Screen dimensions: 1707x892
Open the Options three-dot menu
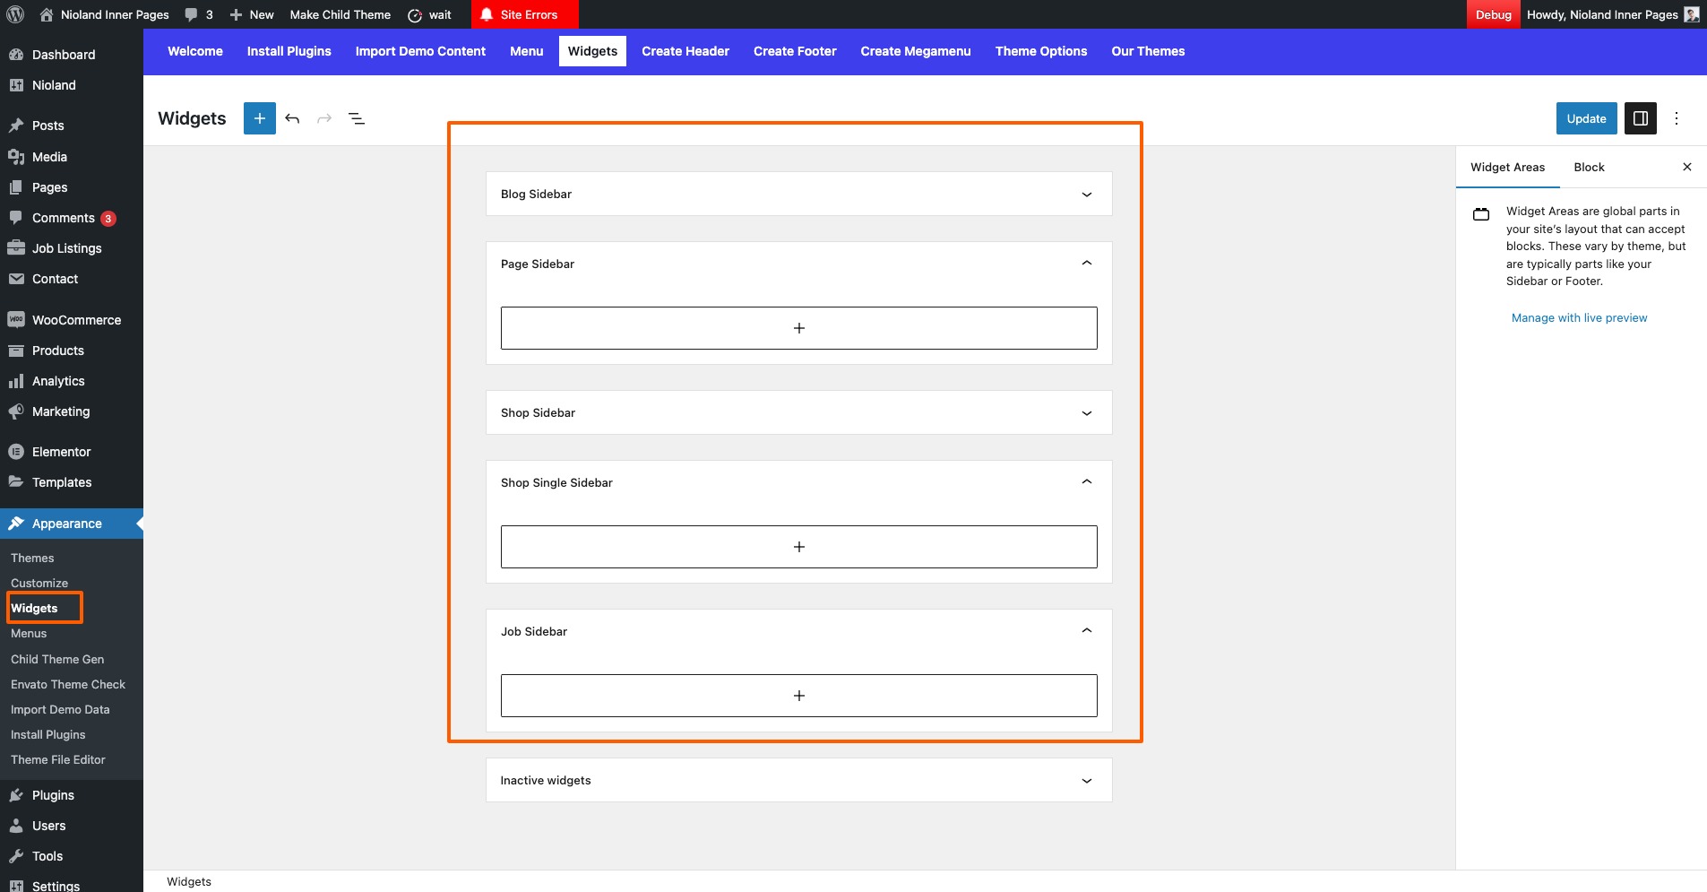1676,118
